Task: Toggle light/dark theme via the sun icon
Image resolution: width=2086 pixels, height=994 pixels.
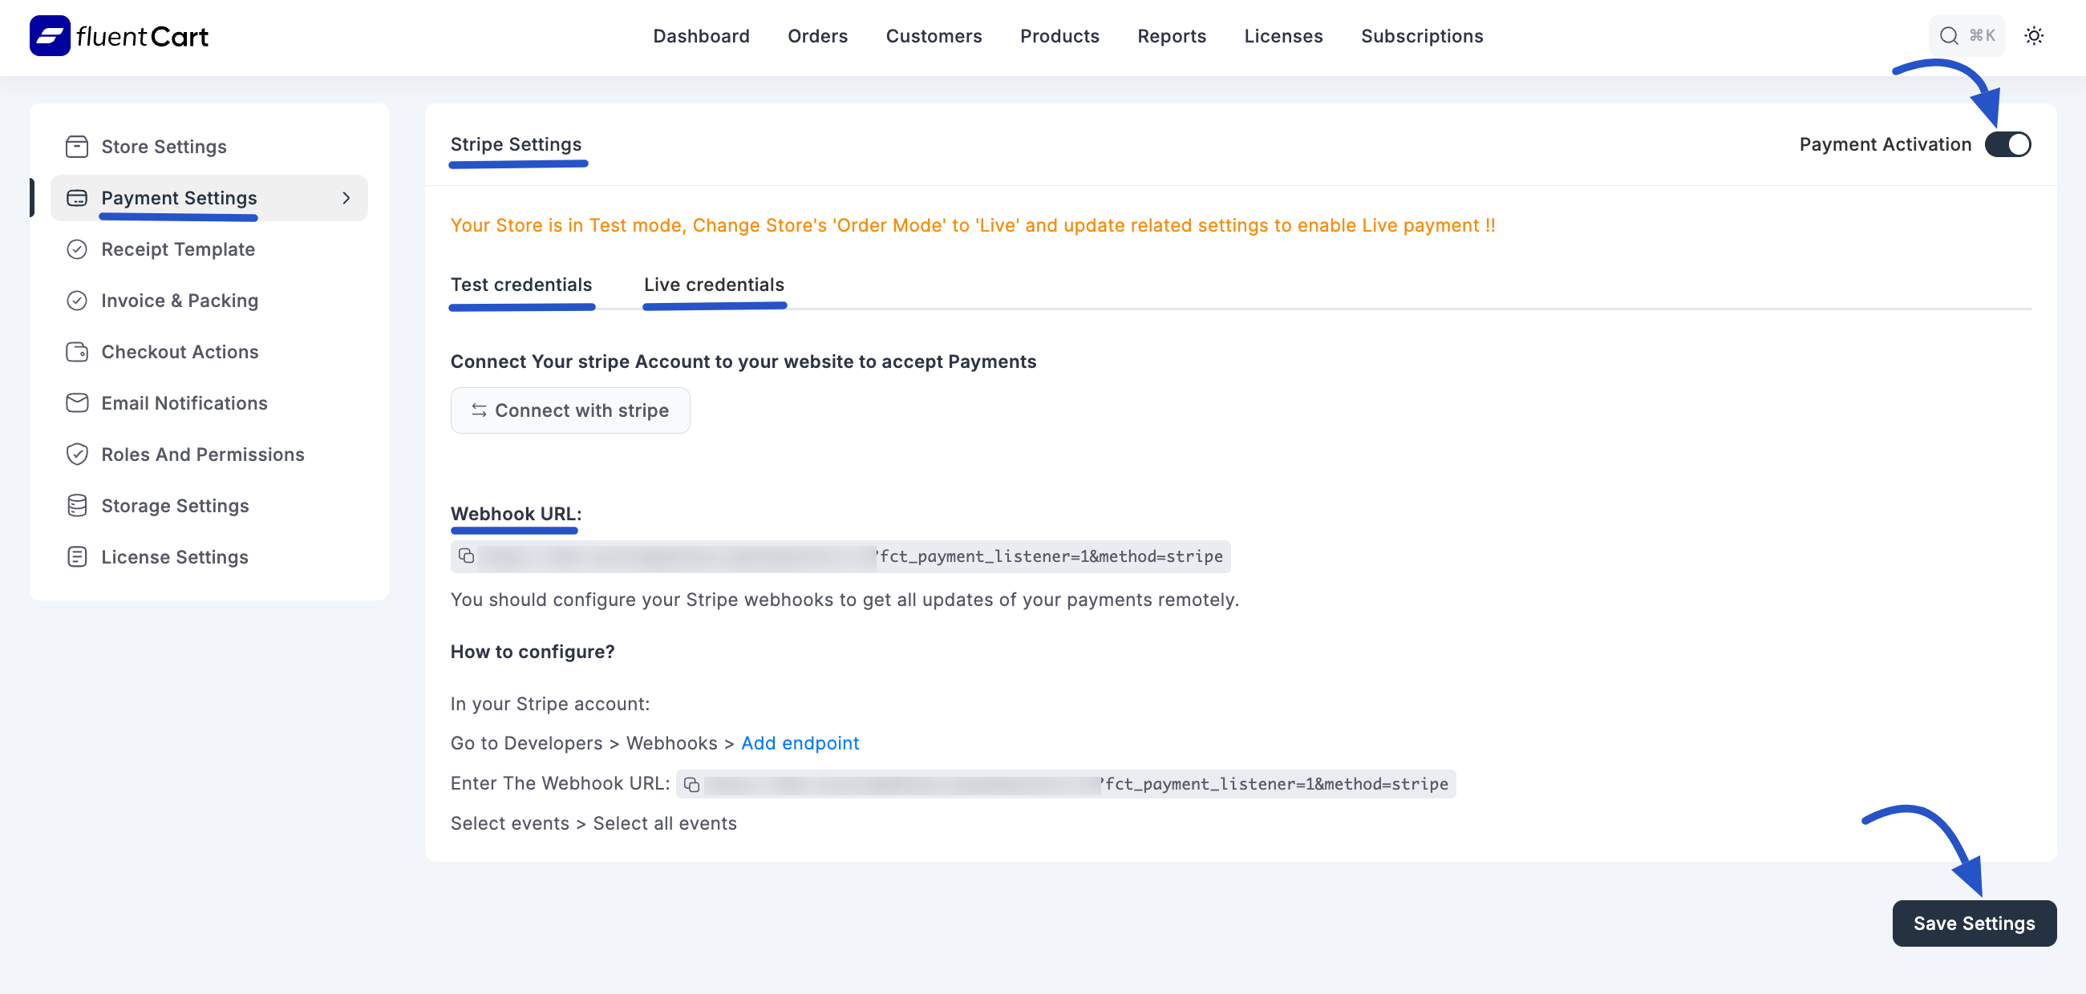Action: coord(2035,35)
